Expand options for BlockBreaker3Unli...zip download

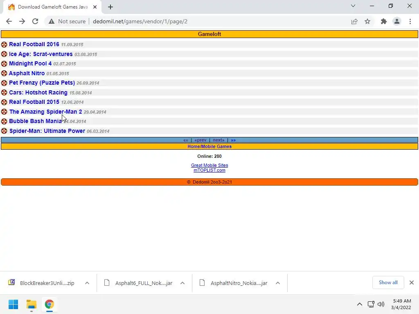click(87, 283)
